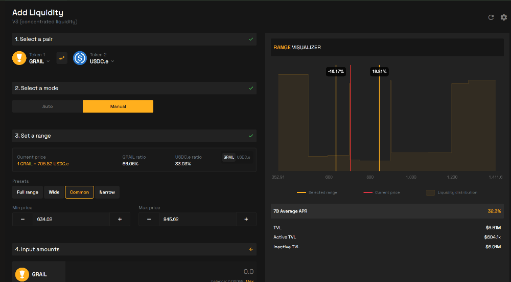Decrease the Min price with minus
511x282 pixels.
[x=22, y=220]
